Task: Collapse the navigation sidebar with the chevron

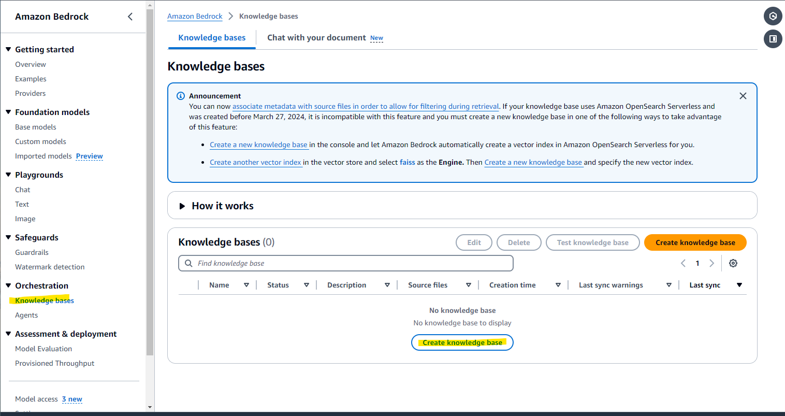Action: (x=130, y=16)
